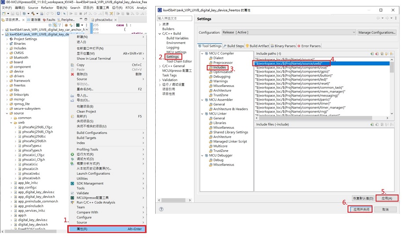This screenshot has width=402, height=238.
Task: Click the delete include path icon
Action: point(377,54)
